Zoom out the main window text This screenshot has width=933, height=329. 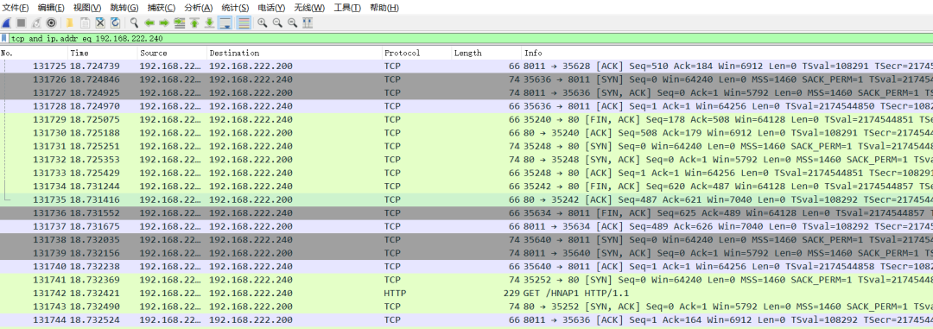[x=276, y=22]
